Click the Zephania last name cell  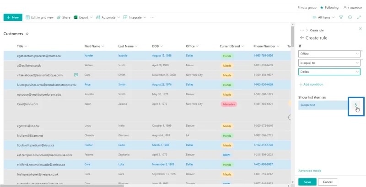click(124, 155)
